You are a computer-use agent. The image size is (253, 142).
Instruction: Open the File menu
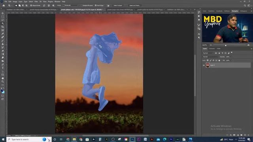[x=6, y=2]
